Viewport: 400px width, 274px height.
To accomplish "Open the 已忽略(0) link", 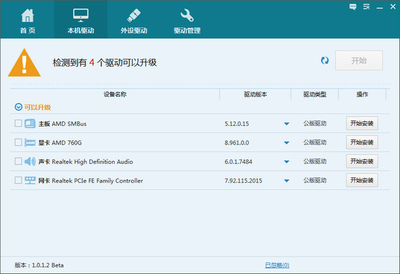I will 277,265.
